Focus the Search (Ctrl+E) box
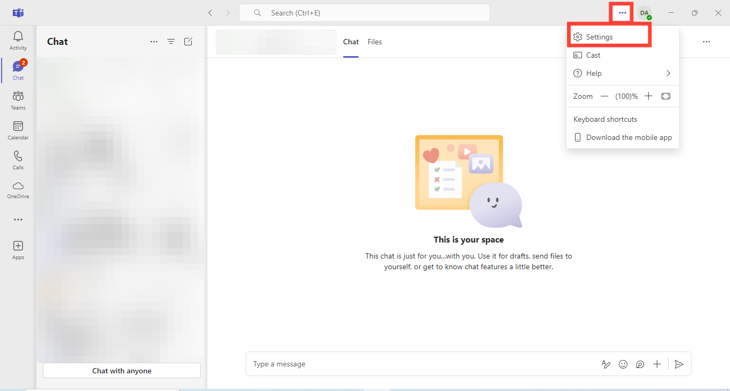730x391 pixels. [x=364, y=13]
